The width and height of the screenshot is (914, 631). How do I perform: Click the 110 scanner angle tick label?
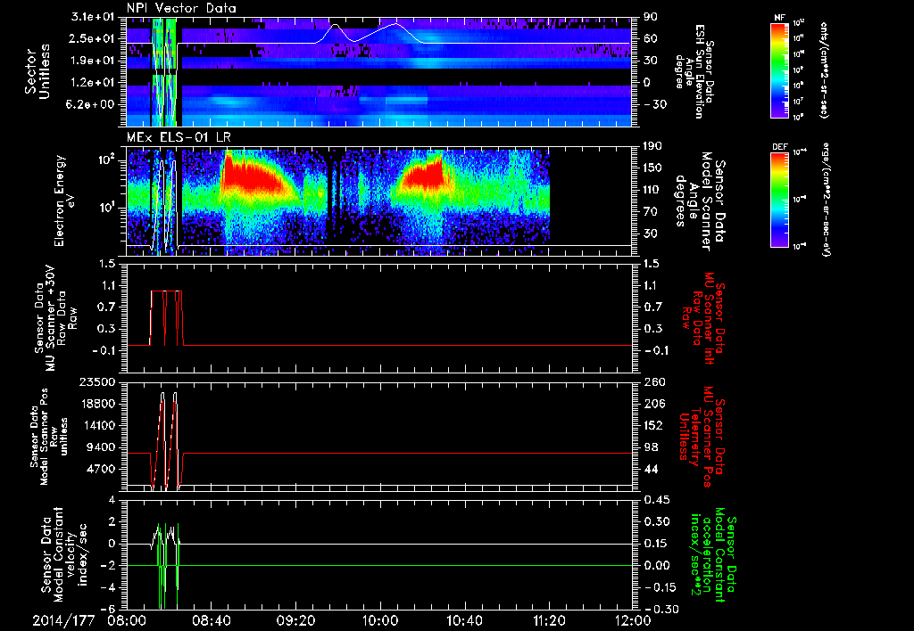click(x=652, y=190)
